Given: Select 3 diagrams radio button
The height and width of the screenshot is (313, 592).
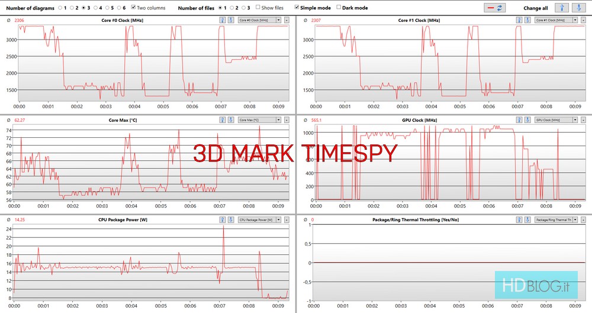Looking at the screenshot, I should pyautogui.click(x=84, y=8).
